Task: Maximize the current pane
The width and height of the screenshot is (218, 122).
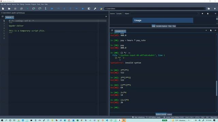Action: (89, 8)
